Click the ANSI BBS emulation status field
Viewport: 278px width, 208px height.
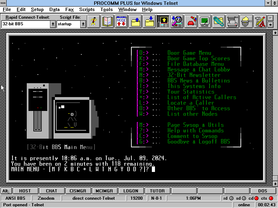click(x=15, y=198)
